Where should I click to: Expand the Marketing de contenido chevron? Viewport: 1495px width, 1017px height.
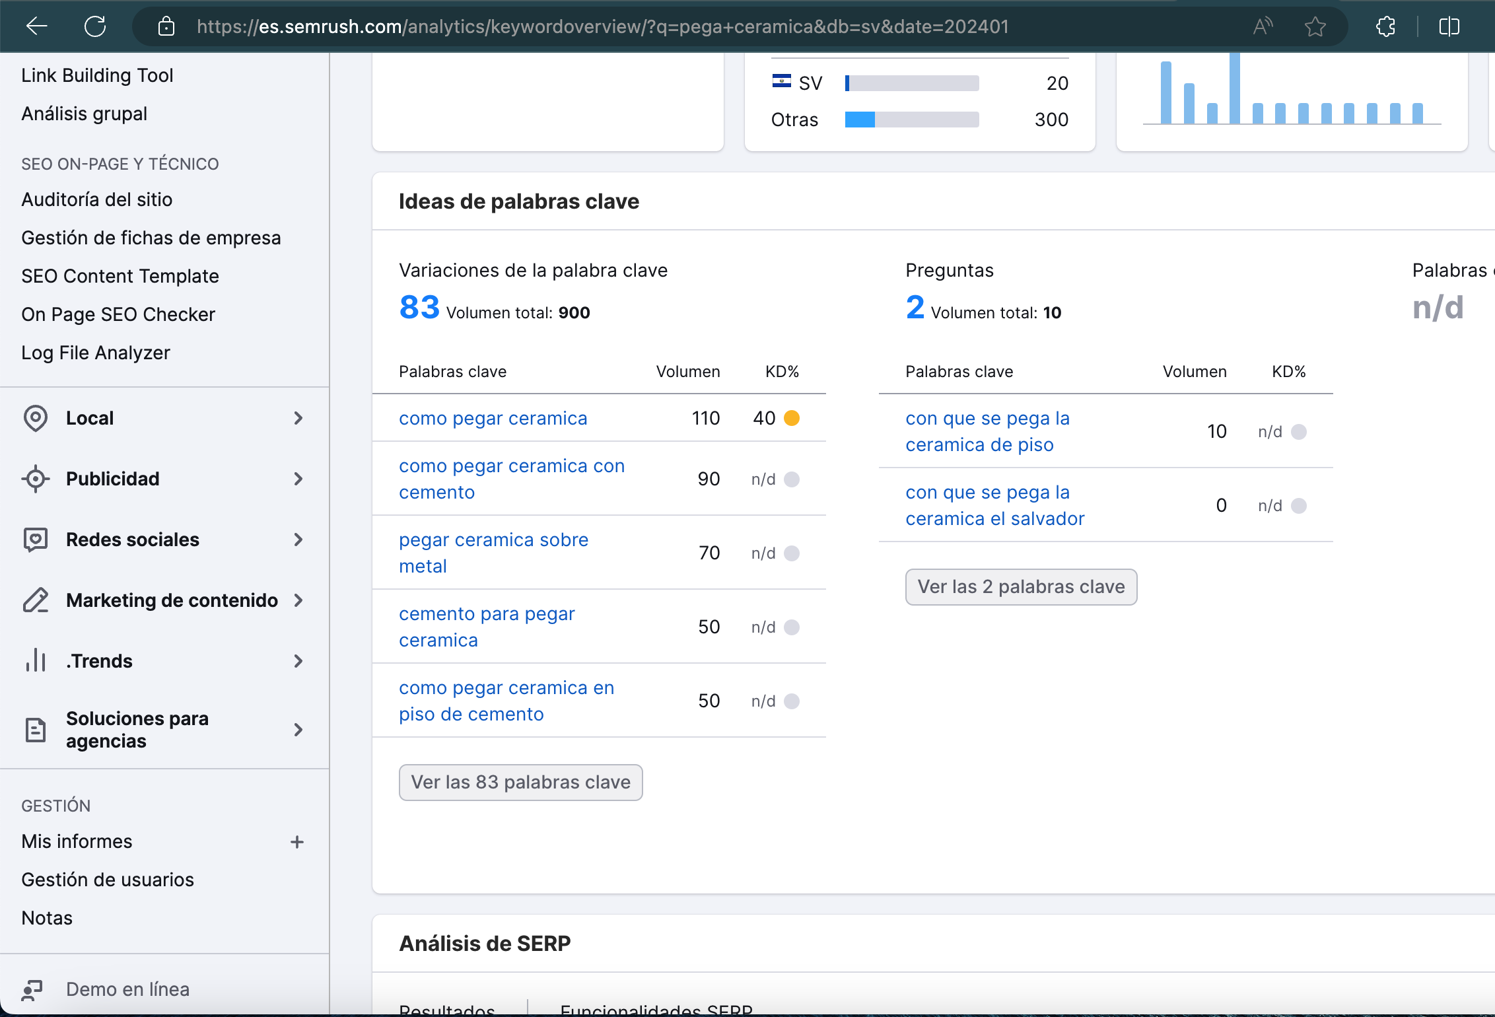tap(298, 600)
